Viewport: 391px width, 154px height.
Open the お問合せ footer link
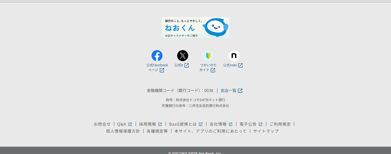click(x=102, y=124)
